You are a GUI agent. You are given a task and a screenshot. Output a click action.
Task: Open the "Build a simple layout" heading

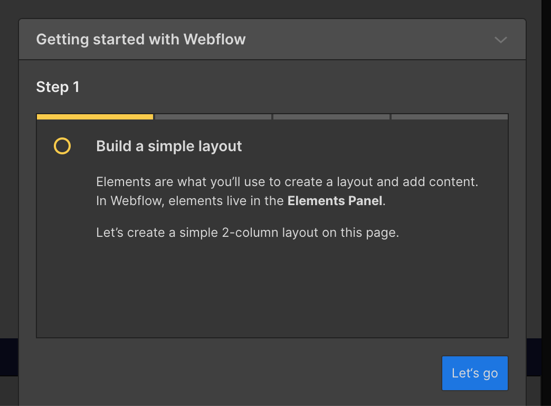pyautogui.click(x=169, y=146)
